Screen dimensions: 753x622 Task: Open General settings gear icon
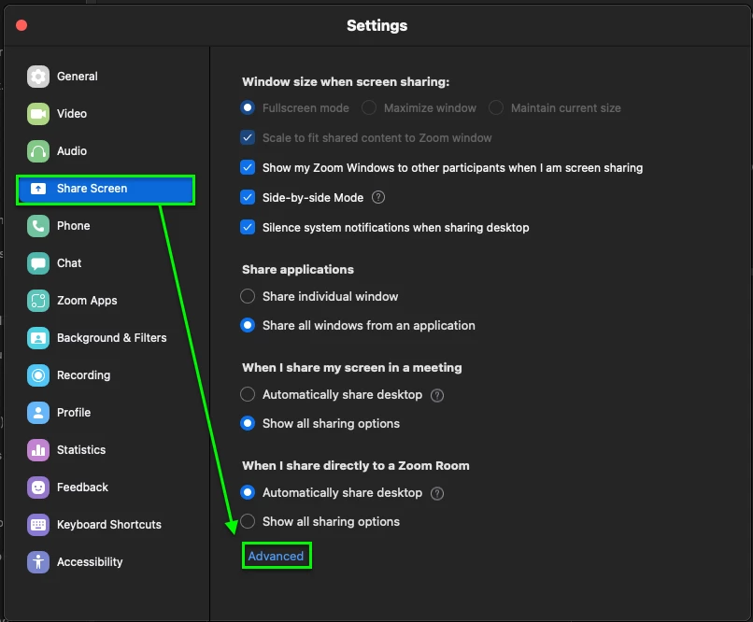coord(38,77)
